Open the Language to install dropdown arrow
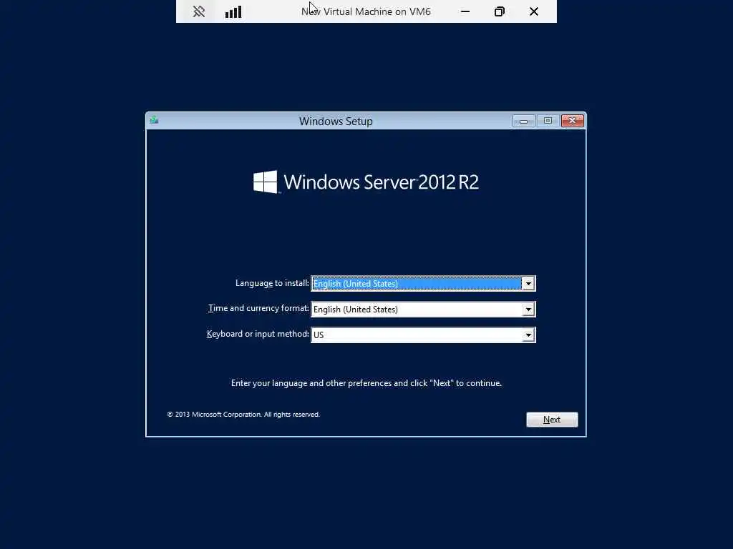 [x=528, y=283]
